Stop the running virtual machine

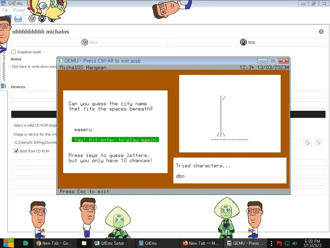247,42
